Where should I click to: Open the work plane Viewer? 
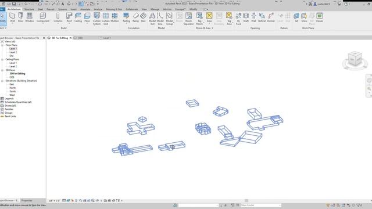click(x=319, y=17)
